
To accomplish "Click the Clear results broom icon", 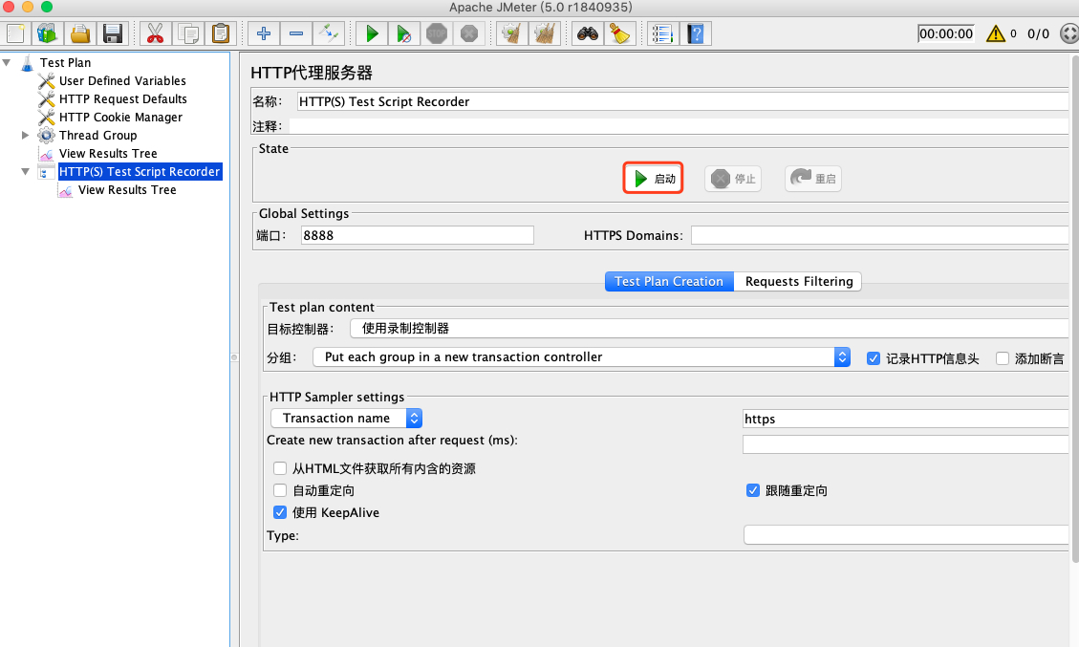I will [512, 33].
